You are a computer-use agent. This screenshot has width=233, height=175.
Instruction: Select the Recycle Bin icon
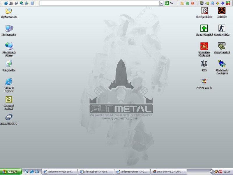tap(9, 66)
